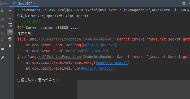Clear console with trash icon
190x99 pixels.
click(10, 46)
